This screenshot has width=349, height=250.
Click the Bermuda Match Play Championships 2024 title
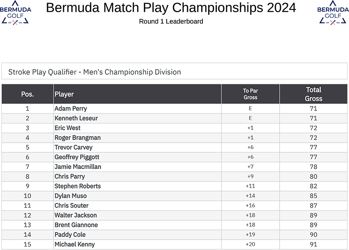click(x=171, y=8)
